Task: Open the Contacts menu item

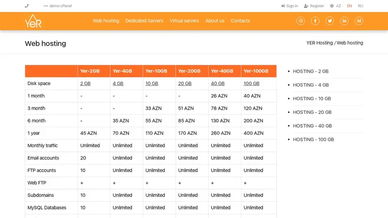Action: coord(240,21)
